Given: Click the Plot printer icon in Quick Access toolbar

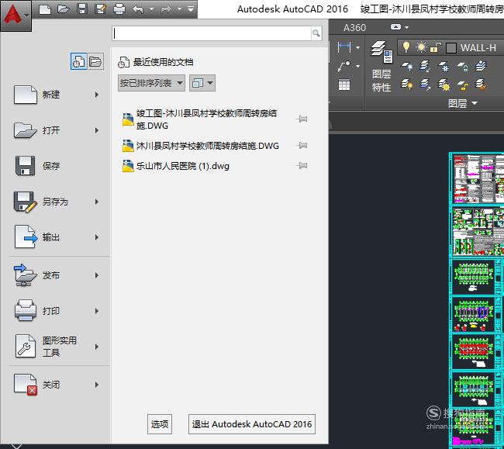Looking at the screenshot, I should pos(119,9).
